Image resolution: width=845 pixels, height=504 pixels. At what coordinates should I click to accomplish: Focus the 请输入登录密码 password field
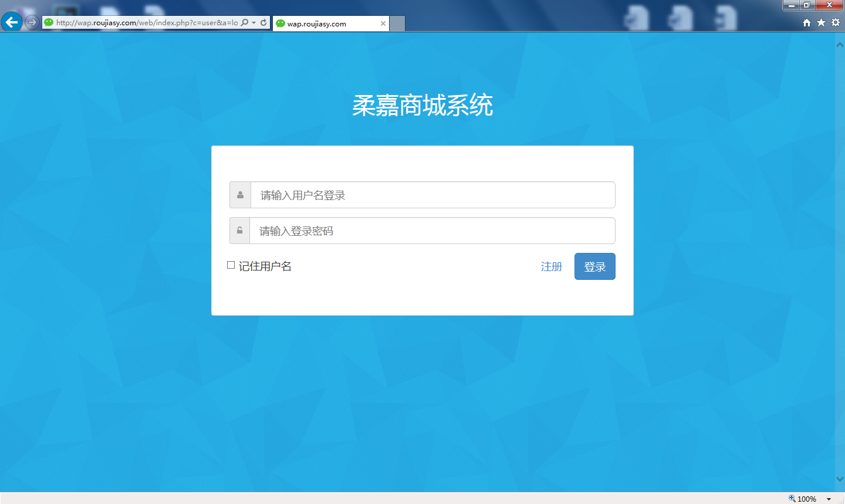[432, 231]
